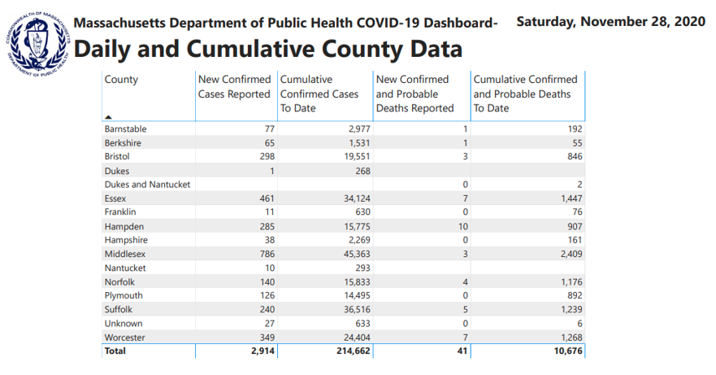Click Essex cumulative deaths value 1,447
The image size is (716, 375).
pyautogui.click(x=571, y=198)
